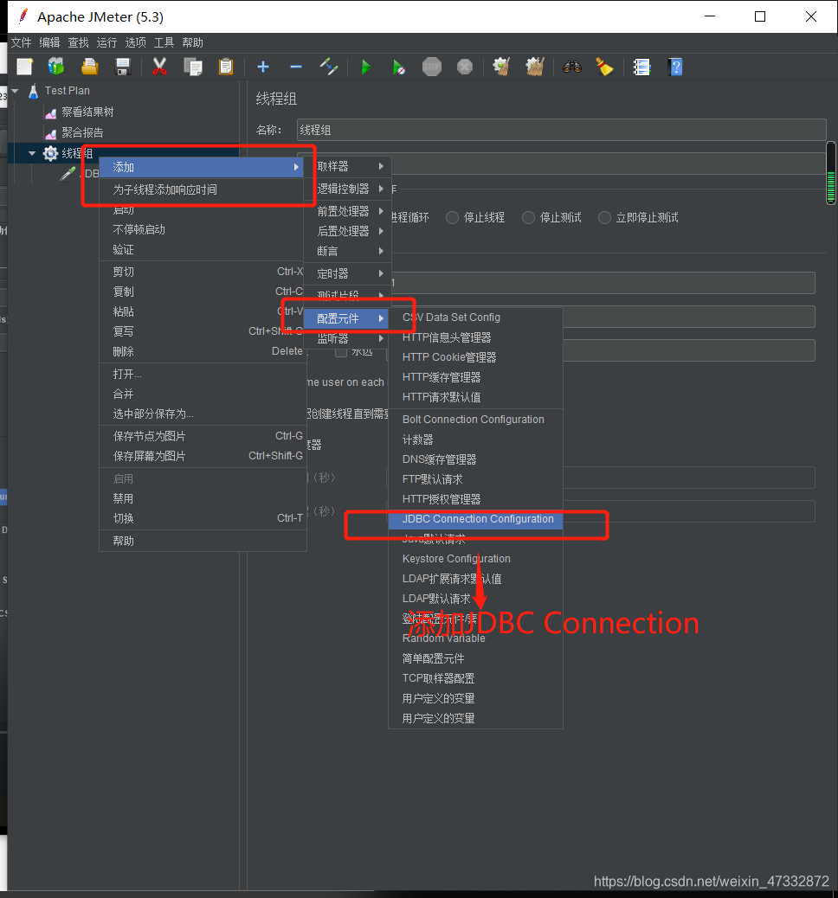Screen dimensions: 838x898
Task: Click the Toggle enable/disable icon
Action: pyautogui.click(x=329, y=67)
